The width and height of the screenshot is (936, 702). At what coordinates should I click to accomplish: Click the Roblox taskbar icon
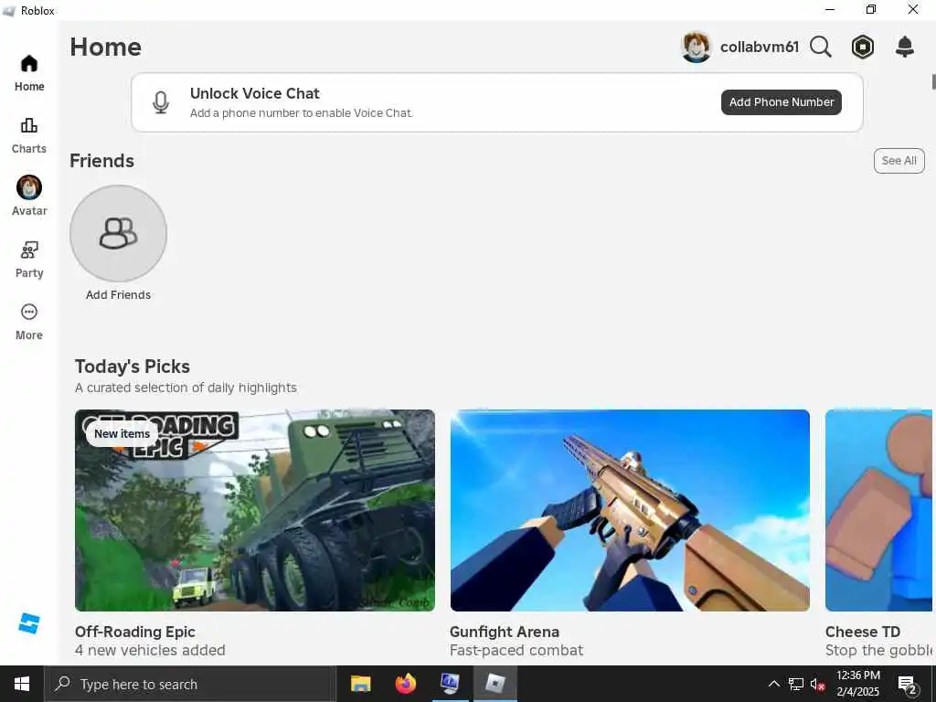(495, 684)
